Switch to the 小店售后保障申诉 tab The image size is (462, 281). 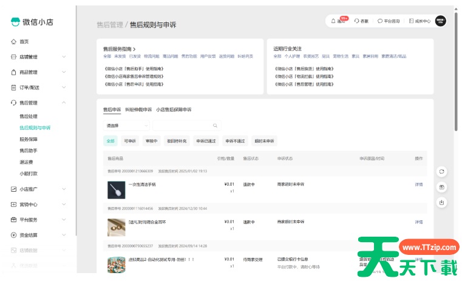[x=174, y=110]
